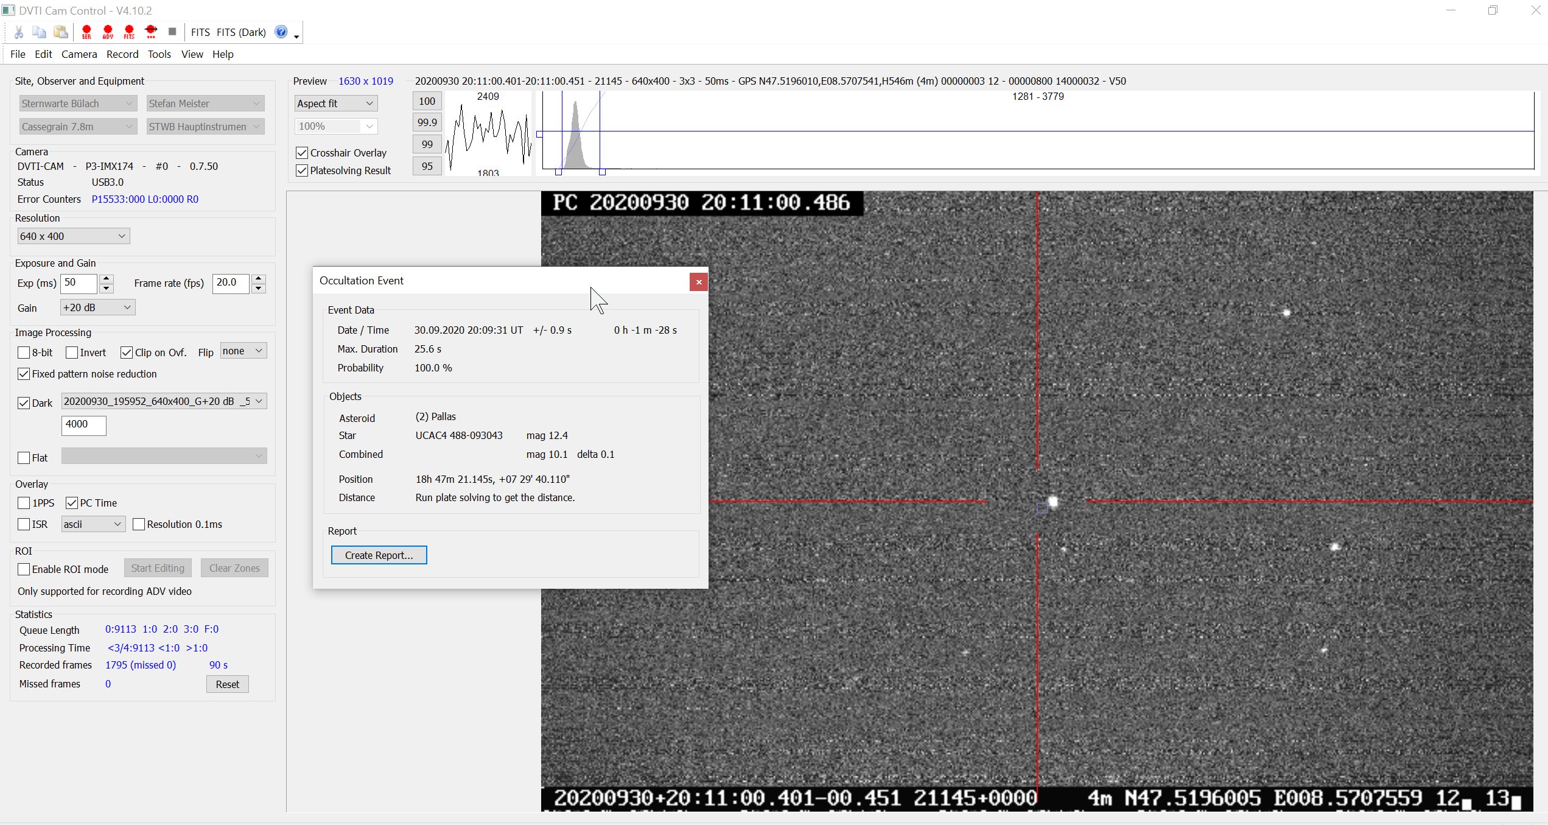Viewport: 1548px width, 825px height.
Task: Open the Stefan Meister observer dropdown
Action: tap(205, 104)
